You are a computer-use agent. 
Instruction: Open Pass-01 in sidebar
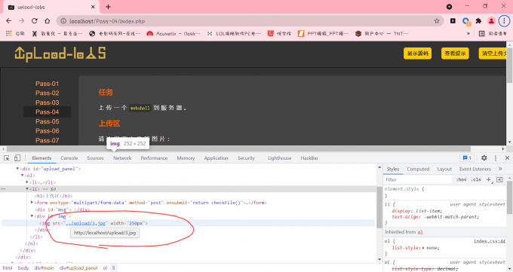click(x=47, y=84)
